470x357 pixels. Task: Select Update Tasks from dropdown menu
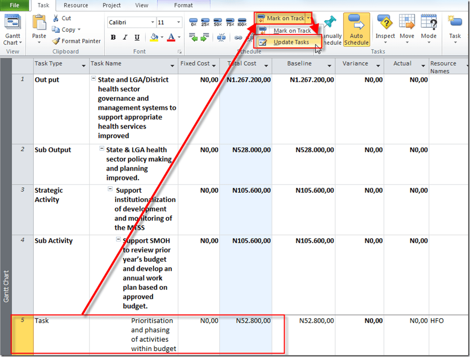click(291, 42)
